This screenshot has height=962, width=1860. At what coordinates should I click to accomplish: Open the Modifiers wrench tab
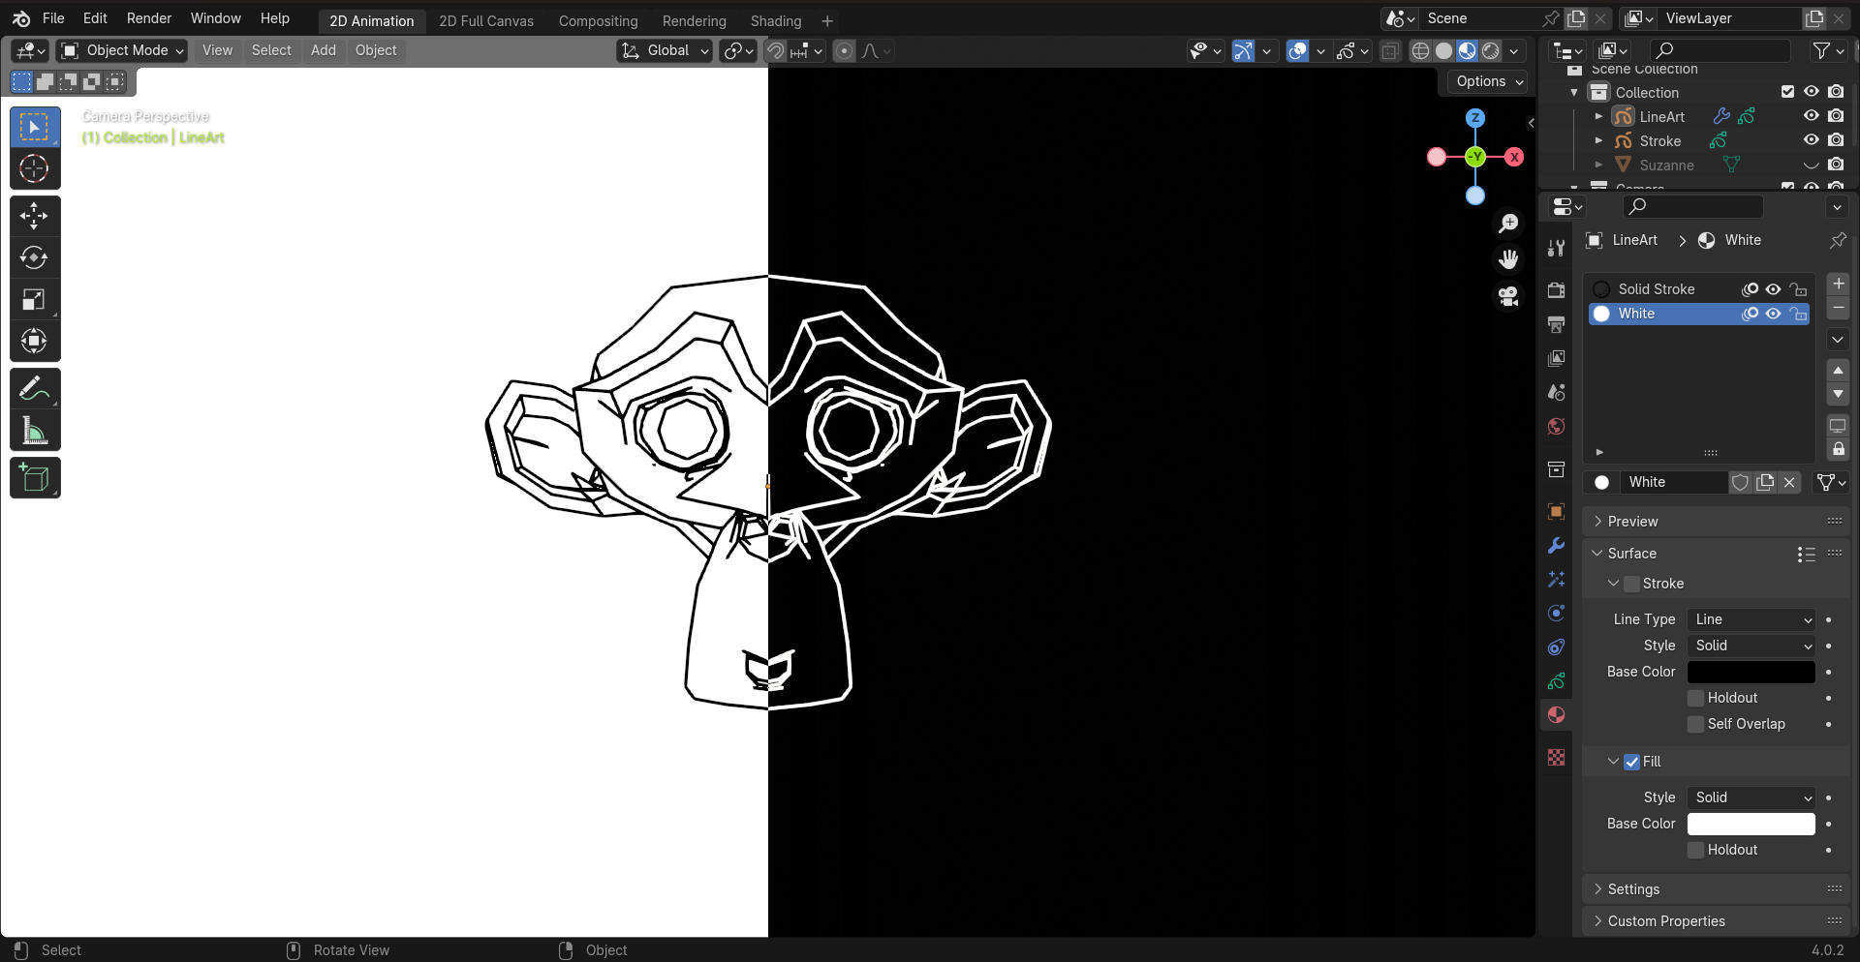coord(1556,546)
